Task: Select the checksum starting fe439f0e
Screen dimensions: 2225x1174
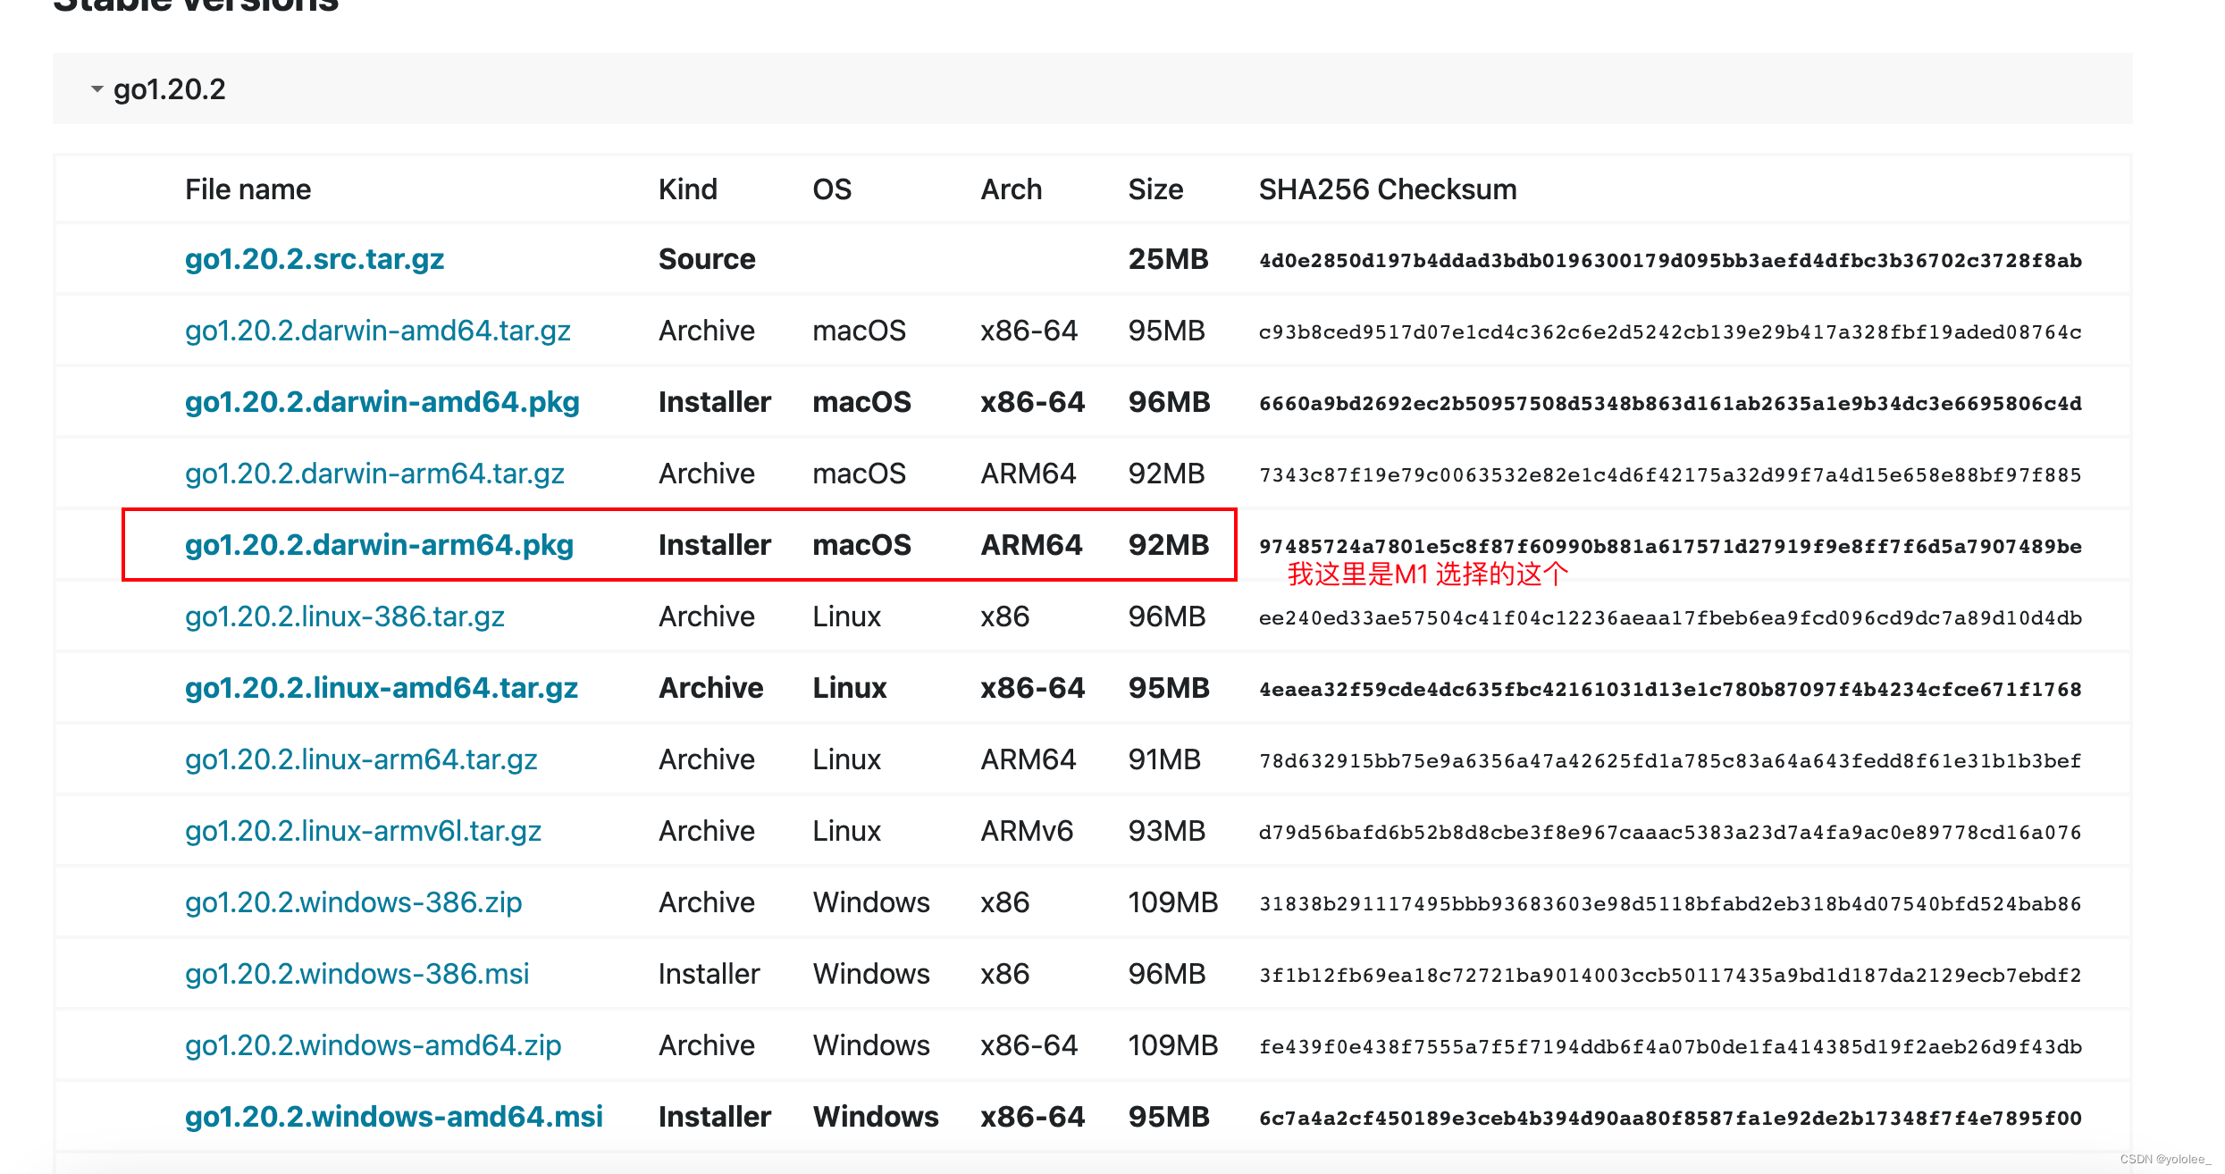Action: pos(1670,1047)
